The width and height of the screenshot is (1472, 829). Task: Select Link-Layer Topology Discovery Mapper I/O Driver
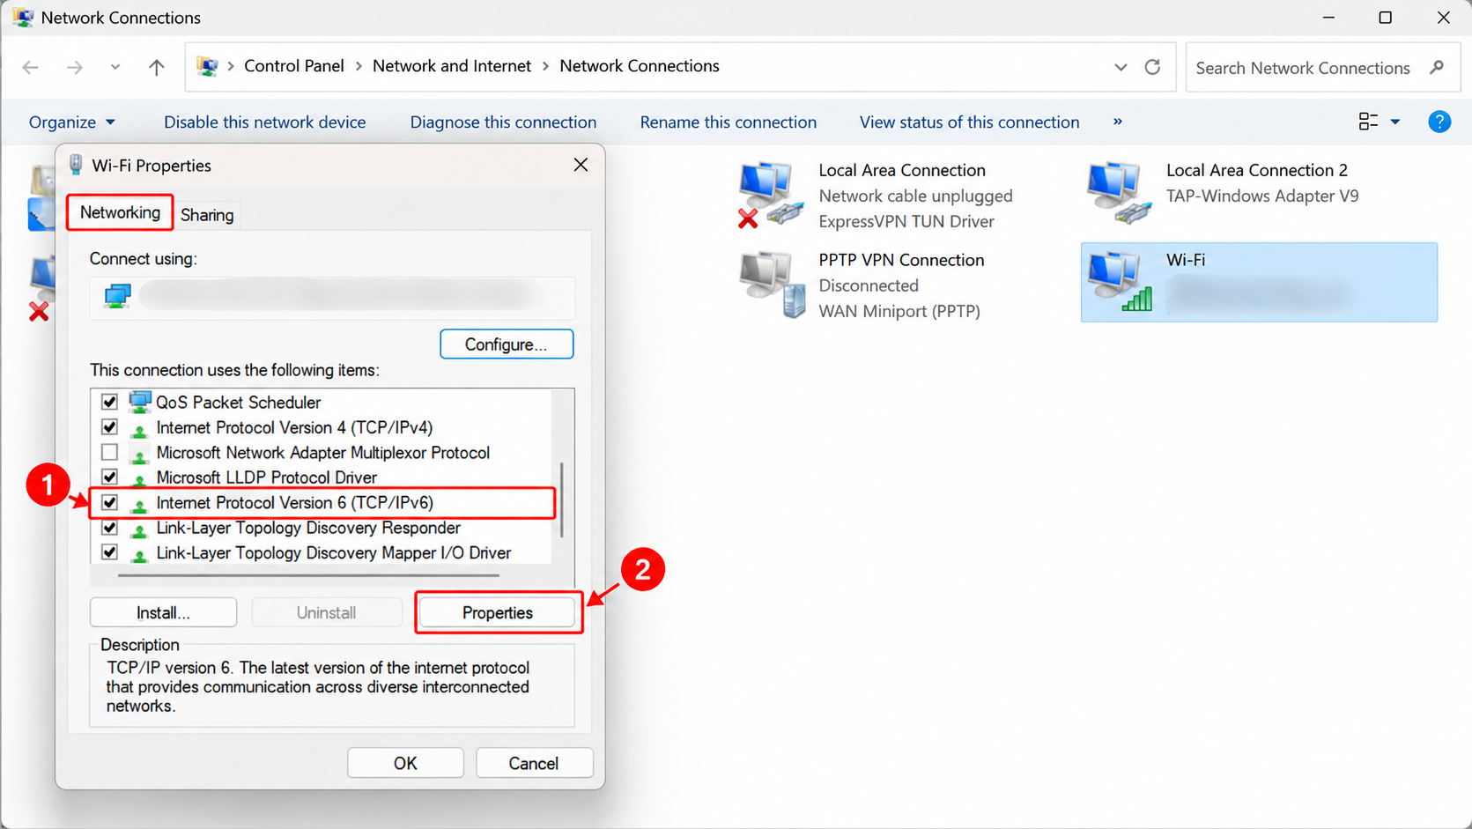point(333,553)
